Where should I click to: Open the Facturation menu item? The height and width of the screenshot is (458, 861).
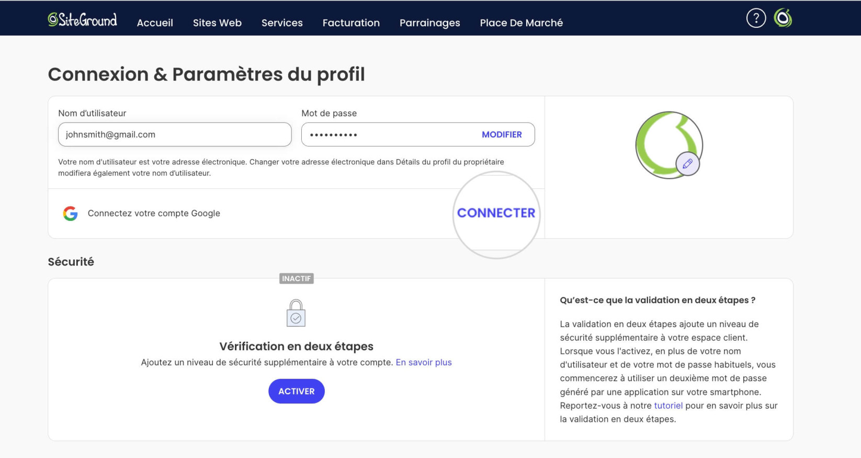click(351, 23)
